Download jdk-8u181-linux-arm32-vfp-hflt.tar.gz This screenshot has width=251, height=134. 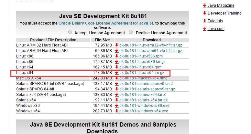(150, 45)
